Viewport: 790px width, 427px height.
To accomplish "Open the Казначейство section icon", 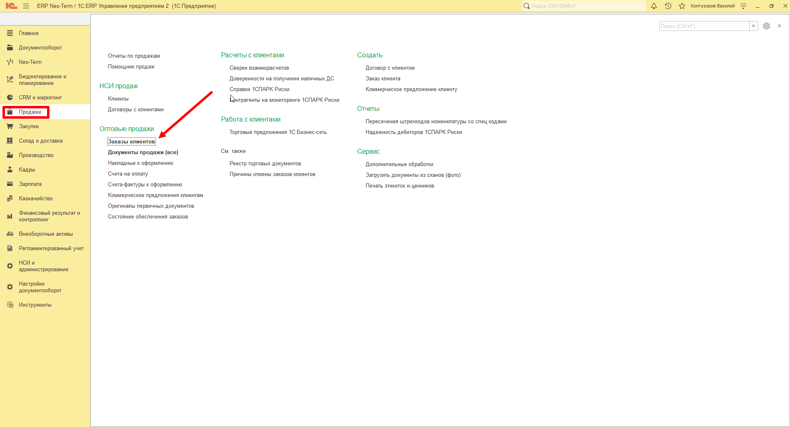I will (10, 199).
